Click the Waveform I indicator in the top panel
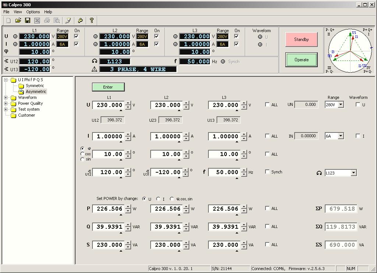Viewport: 377px width, 273px height. tap(260, 45)
